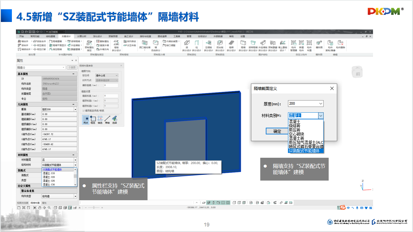The height and width of the screenshot is (232, 413).
Task: Click 楼梯拆分设计 icon
Action: [x=231, y=43]
